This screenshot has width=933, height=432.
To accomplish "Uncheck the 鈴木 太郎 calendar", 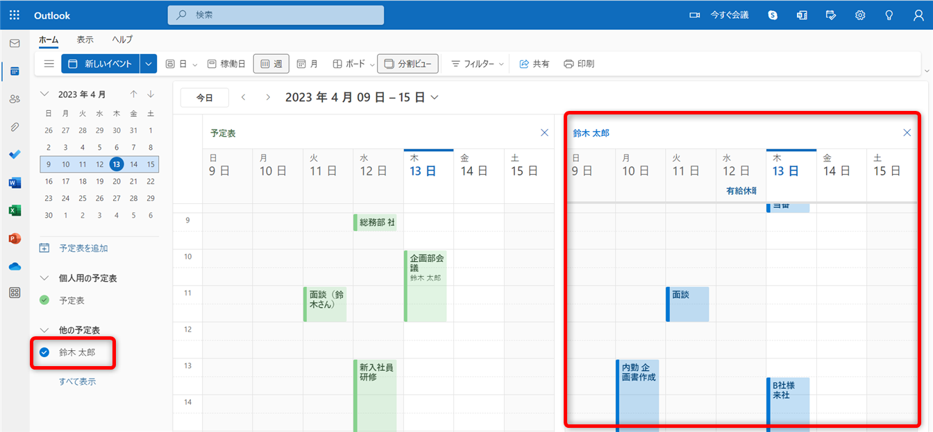I will click(45, 352).
